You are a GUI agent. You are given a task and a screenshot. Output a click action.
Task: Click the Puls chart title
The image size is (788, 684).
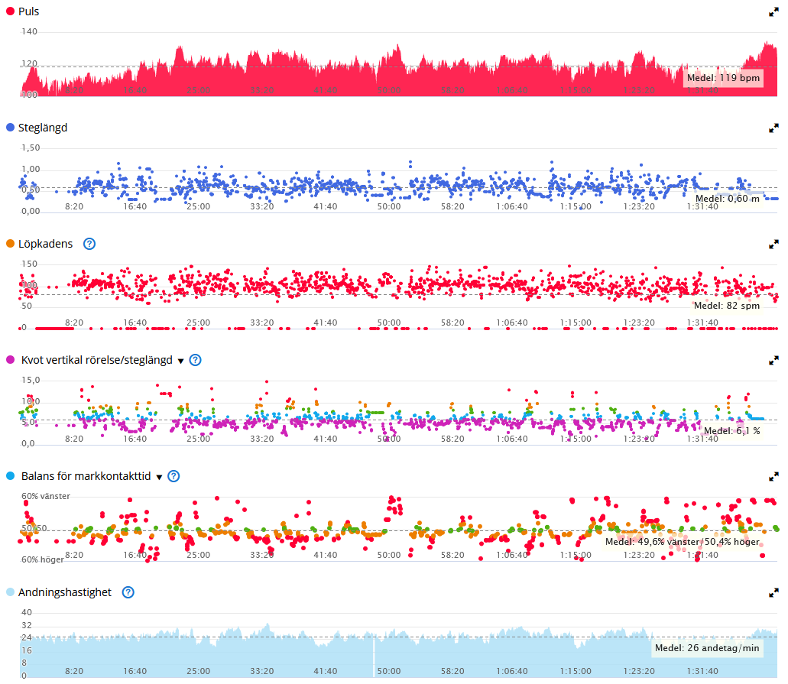point(28,11)
